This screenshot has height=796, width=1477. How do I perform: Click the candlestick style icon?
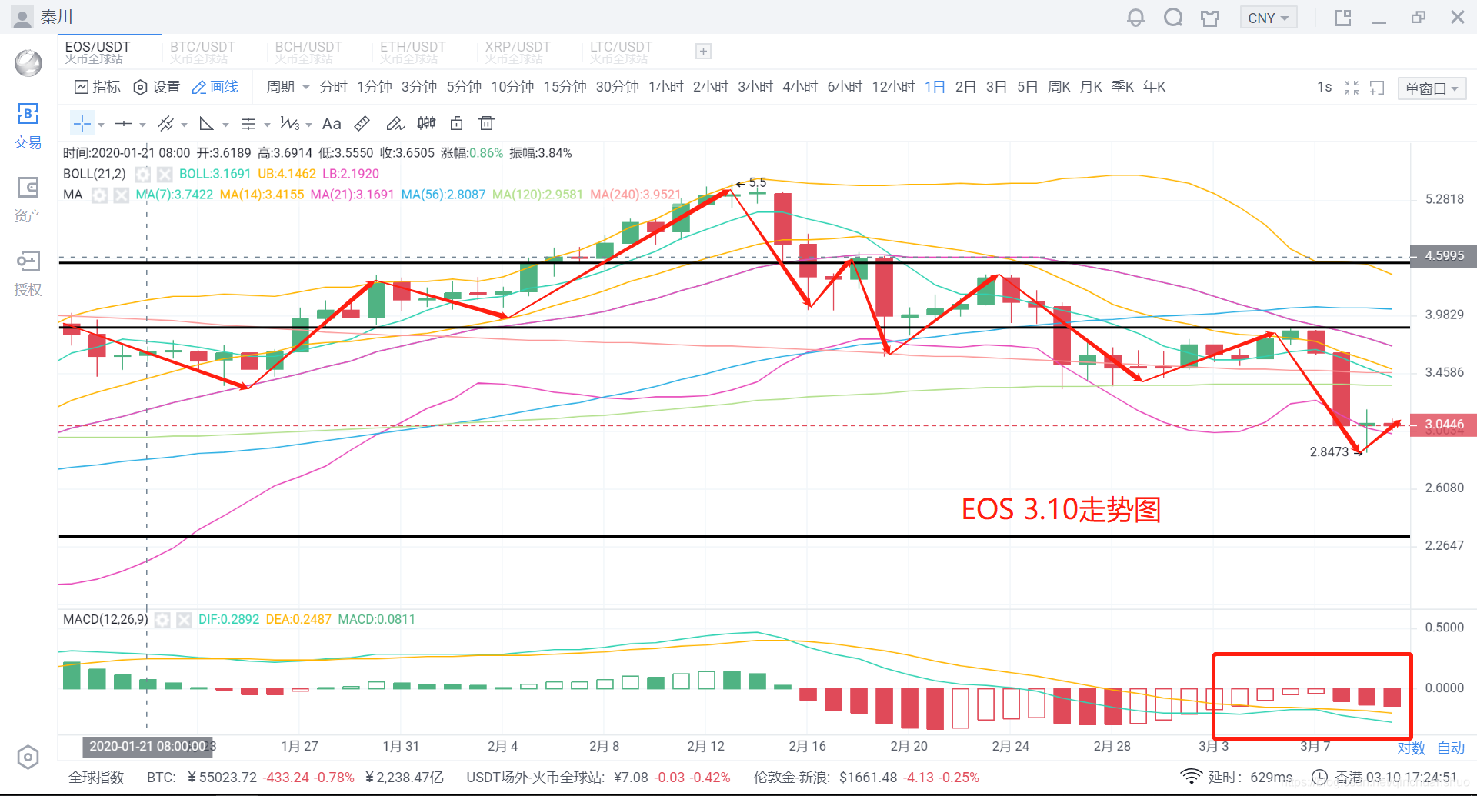(x=426, y=124)
